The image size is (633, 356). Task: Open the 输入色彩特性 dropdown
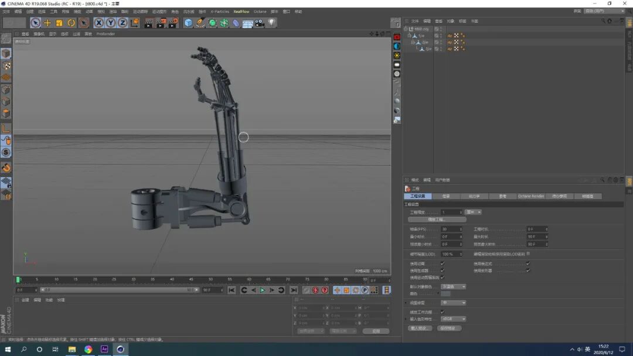click(x=454, y=319)
